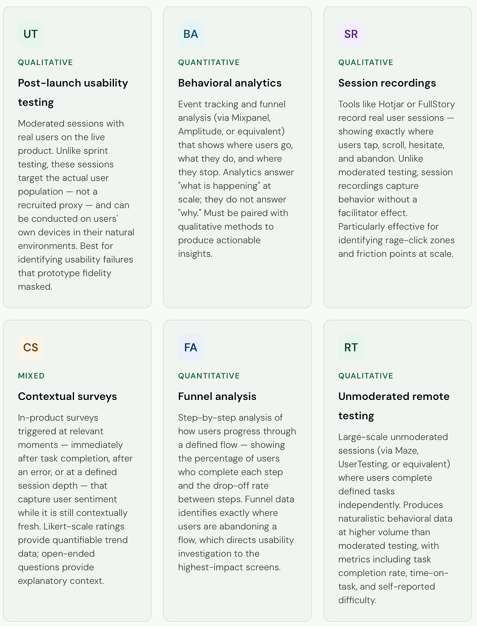
Task: Click the CS badge icon
Action: [31, 347]
